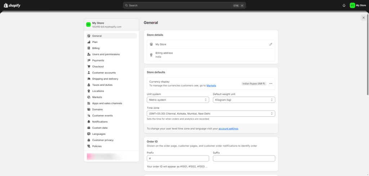369x176 pixels.
Task: Open currency display three-dot menu
Action: pos(271,84)
